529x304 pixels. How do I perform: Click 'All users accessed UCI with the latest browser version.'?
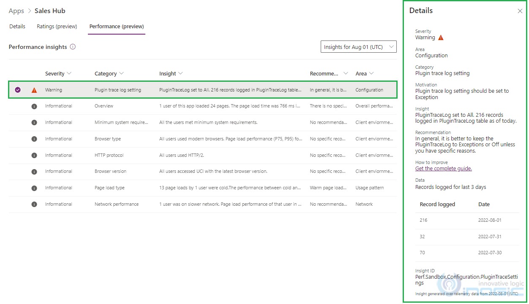click(x=213, y=172)
